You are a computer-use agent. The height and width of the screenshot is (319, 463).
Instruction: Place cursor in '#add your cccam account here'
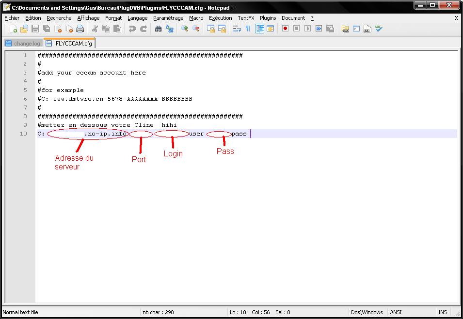tap(92, 73)
